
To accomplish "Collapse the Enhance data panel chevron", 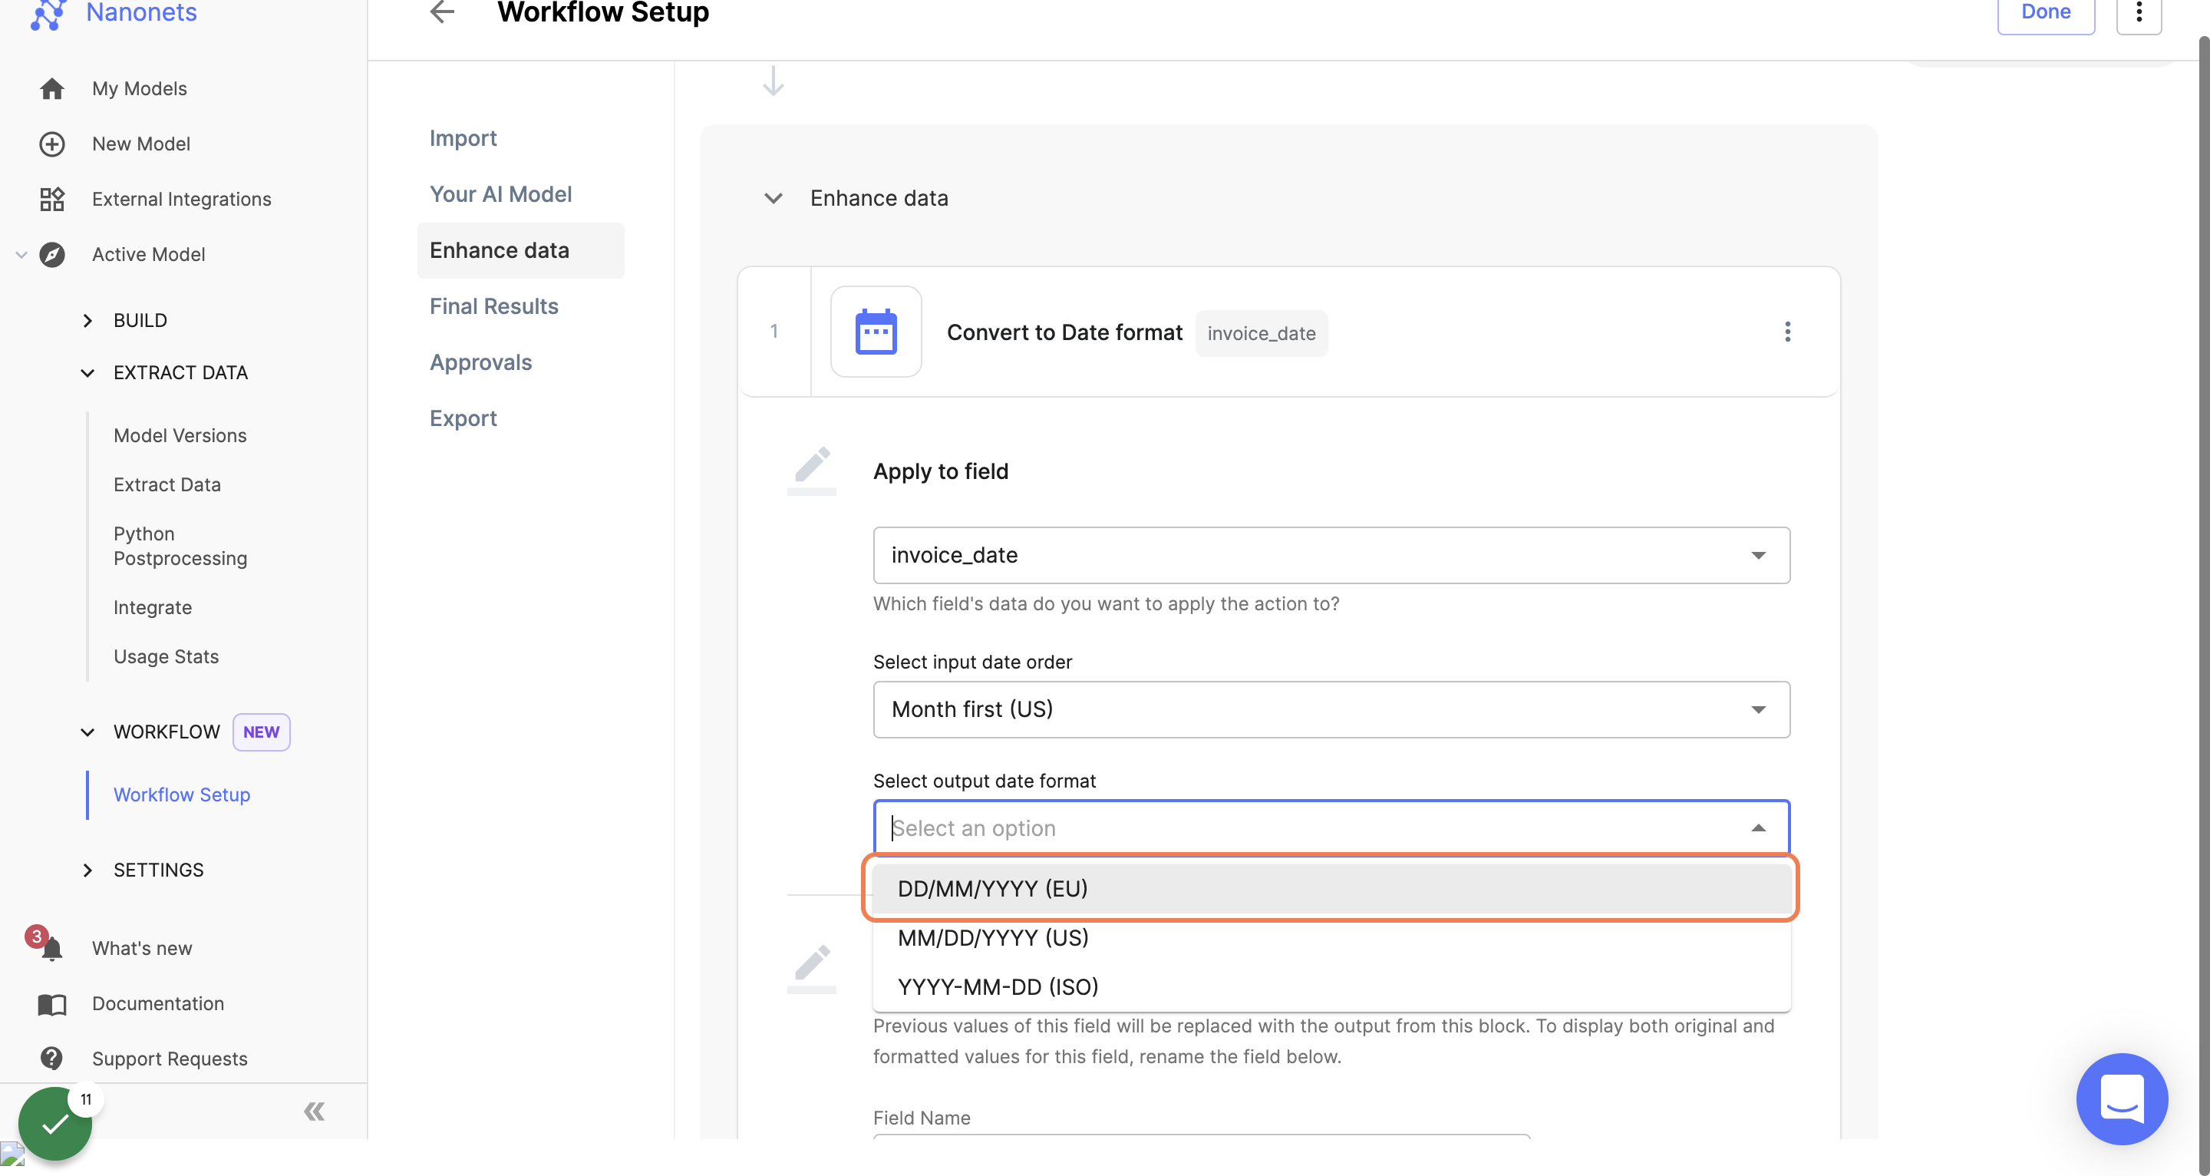I will (x=773, y=198).
